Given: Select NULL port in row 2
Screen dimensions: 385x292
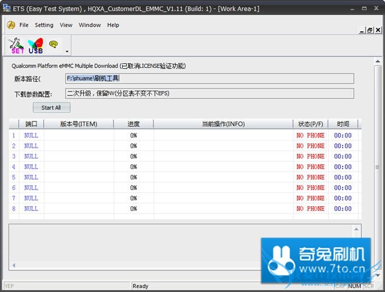Looking at the screenshot, I should pos(31,146).
